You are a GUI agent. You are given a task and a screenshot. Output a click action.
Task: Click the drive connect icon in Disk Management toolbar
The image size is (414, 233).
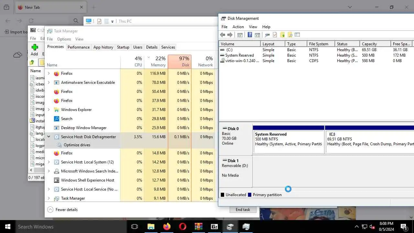(267, 35)
